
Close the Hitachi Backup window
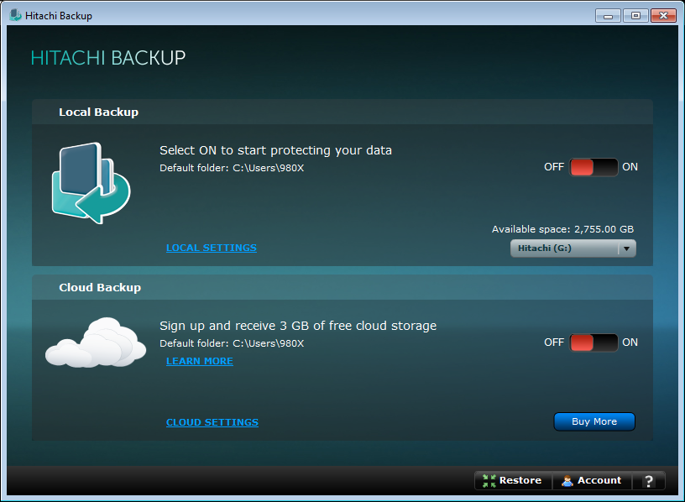click(x=663, y=16)
